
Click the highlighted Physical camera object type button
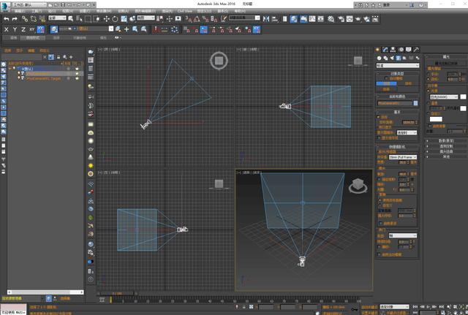point(386,83)
